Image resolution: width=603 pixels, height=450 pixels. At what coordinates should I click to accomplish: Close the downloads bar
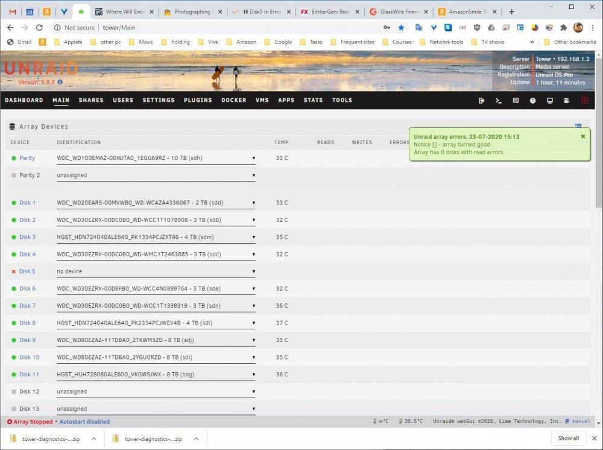tap(594, 439)
